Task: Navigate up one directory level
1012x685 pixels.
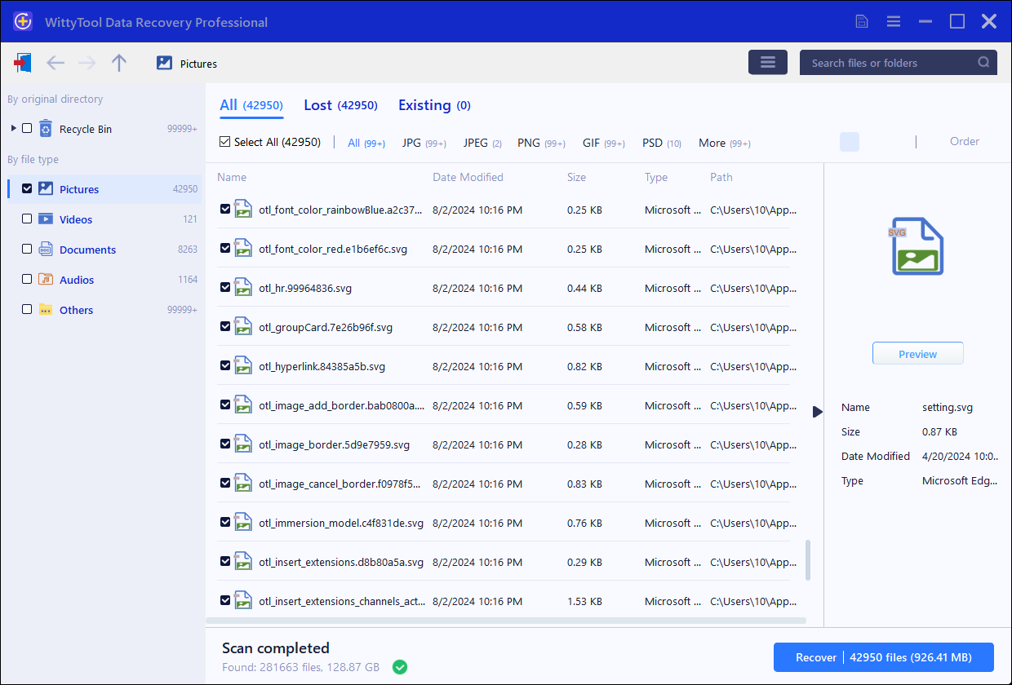Action: click(x=119, y=63)
